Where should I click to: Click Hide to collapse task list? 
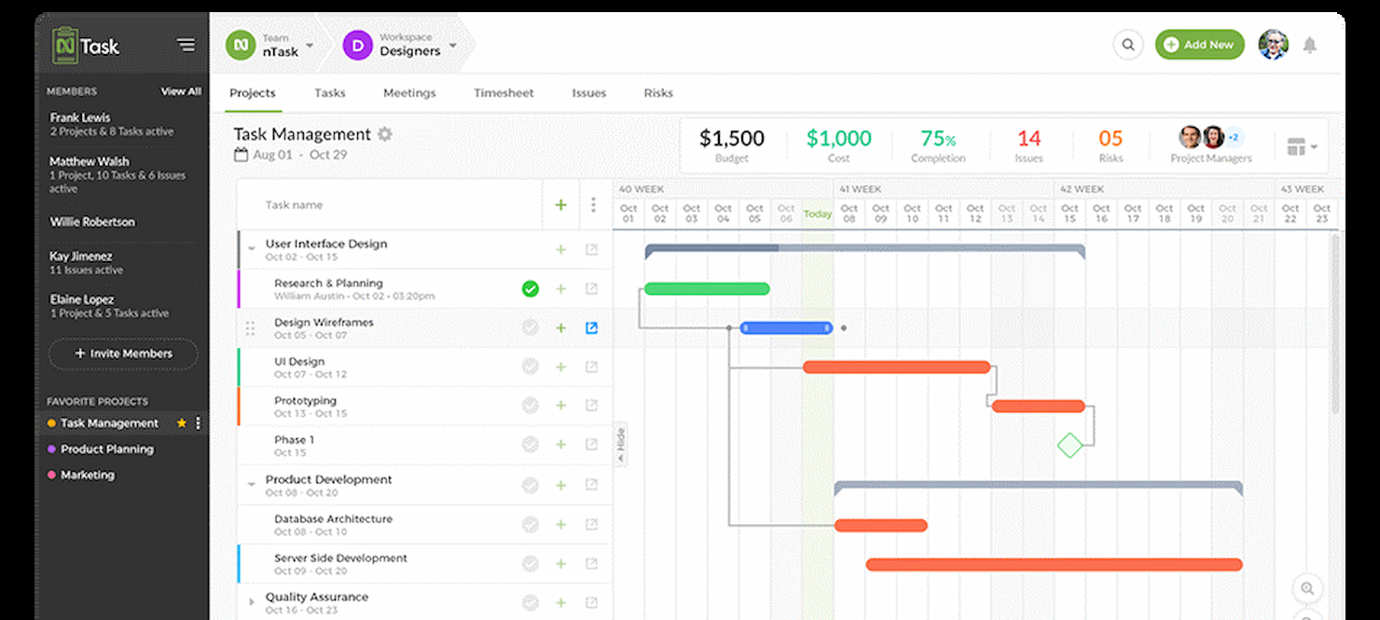(x=620, y=446)
